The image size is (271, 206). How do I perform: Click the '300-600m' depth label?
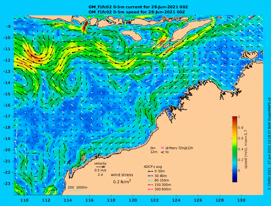163,189
